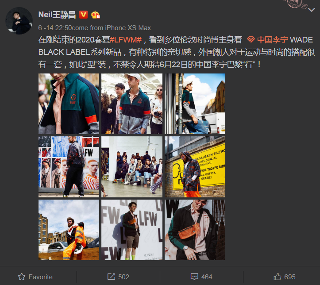This screenshot has width=320, height=285.
Task: Open the orange waist bag close-up photo
Action: click(195, 230)
